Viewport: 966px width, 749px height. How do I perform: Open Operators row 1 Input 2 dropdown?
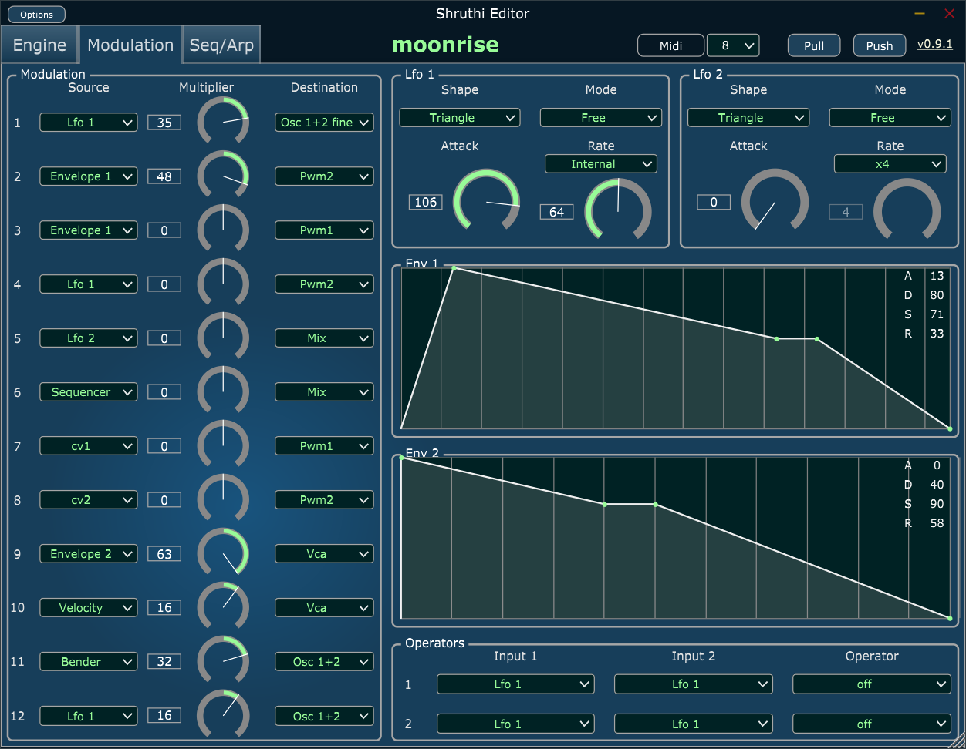tap(693, 684)
